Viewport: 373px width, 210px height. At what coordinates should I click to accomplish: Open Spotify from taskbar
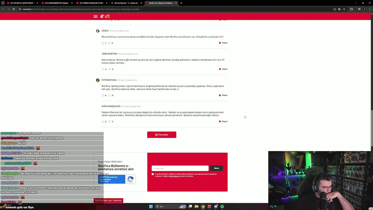pos(222,206)
